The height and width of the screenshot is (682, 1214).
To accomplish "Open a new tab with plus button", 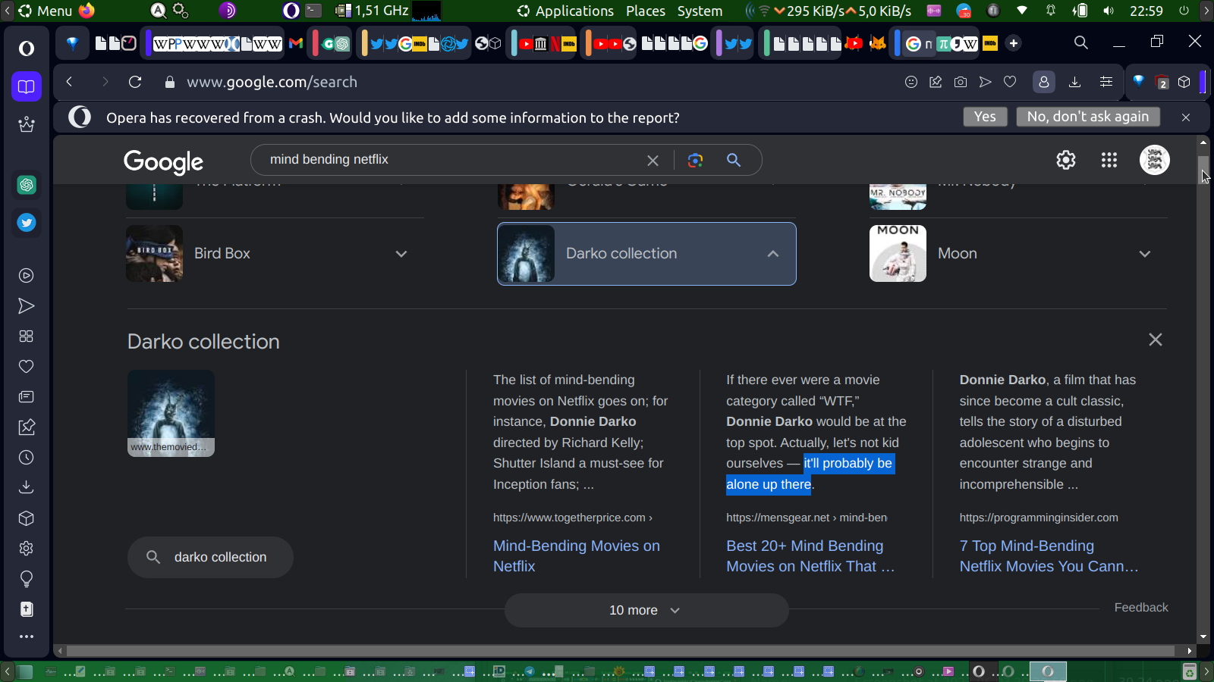I will pos(1014,43).
